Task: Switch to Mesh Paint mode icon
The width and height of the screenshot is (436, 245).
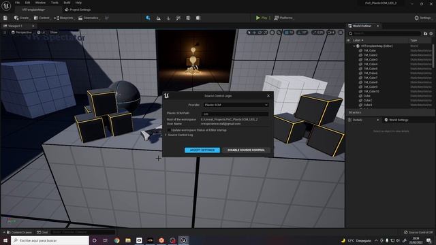Action: tap(178, 18)
